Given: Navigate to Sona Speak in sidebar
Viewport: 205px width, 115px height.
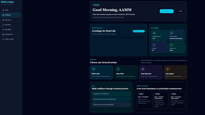Looking at the screenshot, I should pyautogui.click(x=10, y=30).
